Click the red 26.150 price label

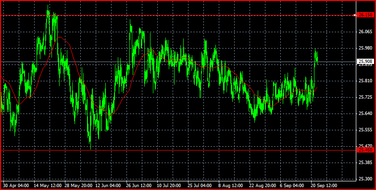point(364,15)
